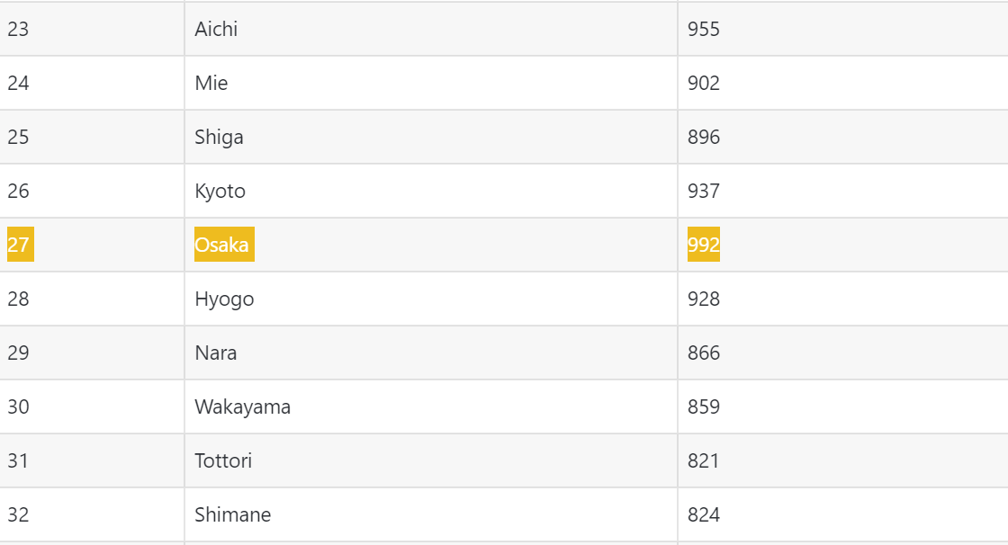Select the 896 value for Shiga
This screenshot has height=545, width=1008.
(842, 137)
